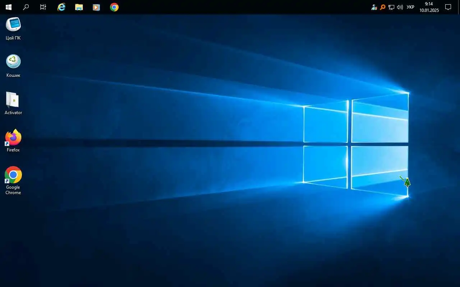Open the taskbar search magnifier
Image resolution: width=460 pixels, height=287 pixels.
[26, 7]
